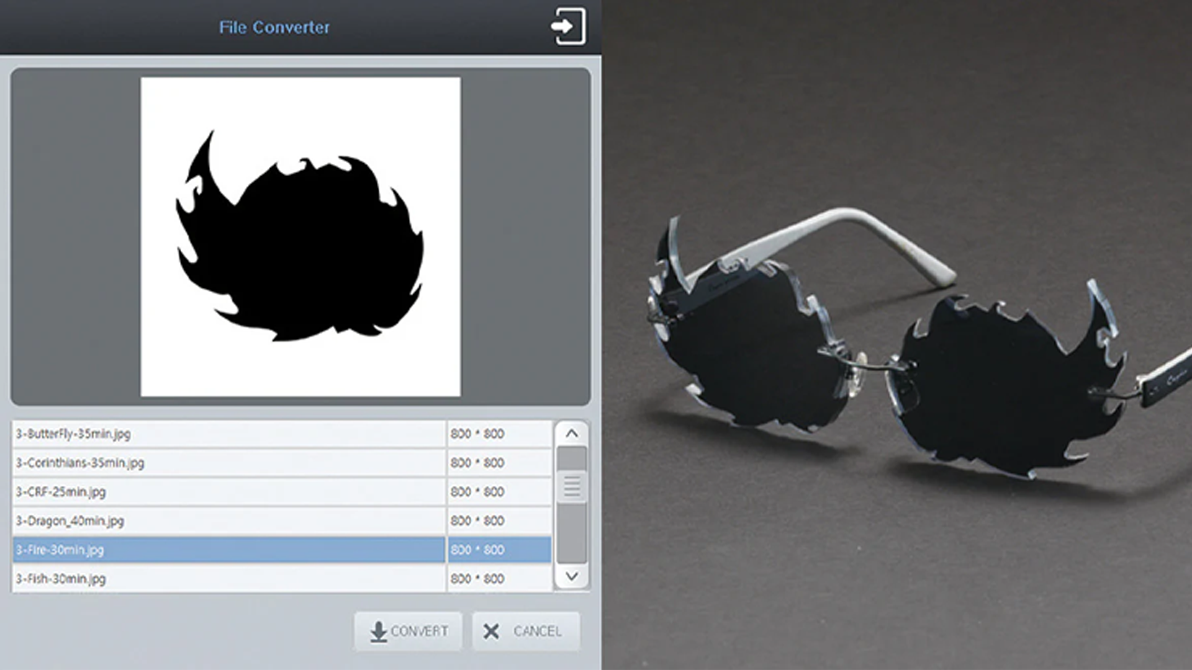Image resolution: width=1192 pixels, height=670 pixels.
Task: Choose 3-CRF-25min.jpg from the list
Action: click(61, 492)
